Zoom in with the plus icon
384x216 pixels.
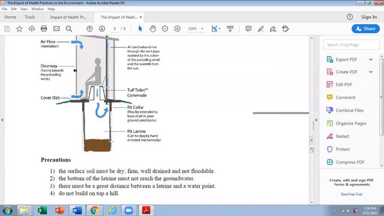[178, 29]
